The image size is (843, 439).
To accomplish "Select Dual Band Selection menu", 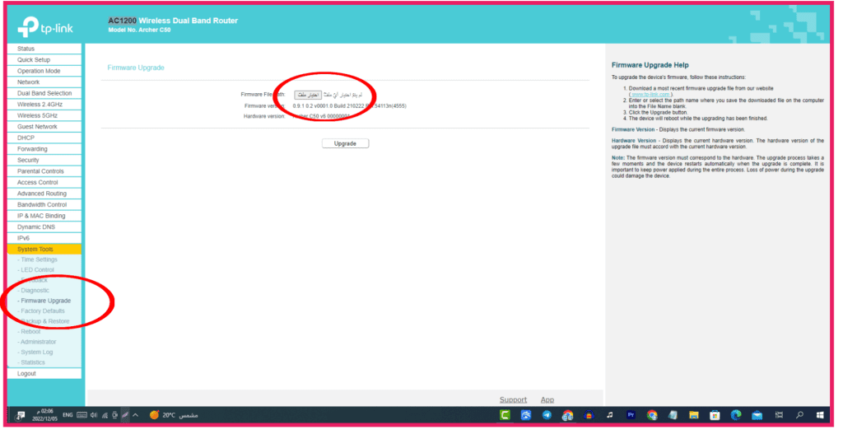I will [44, 93].
